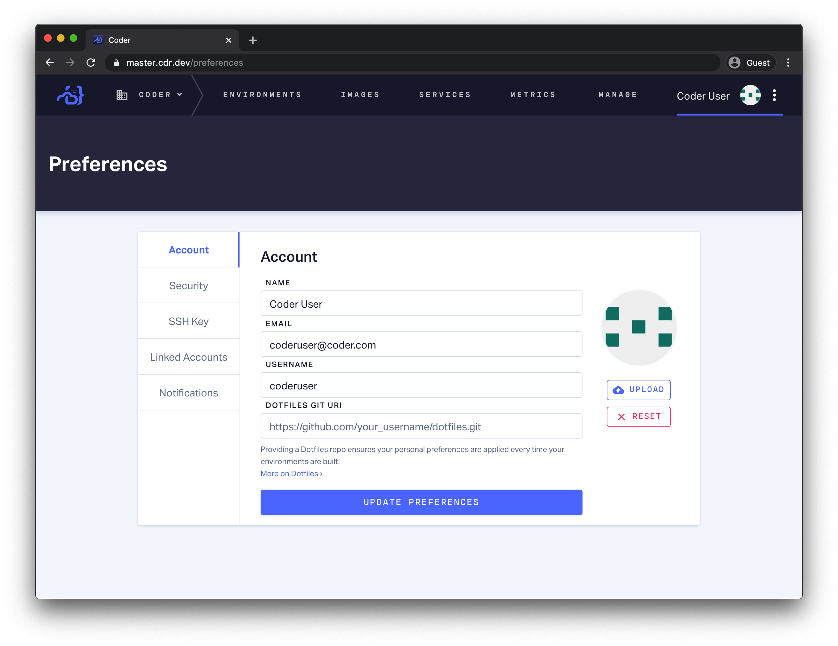The image size is (838, 646).
Task: Select the Linked Accounts tab
Action: (x=188, y=357)
